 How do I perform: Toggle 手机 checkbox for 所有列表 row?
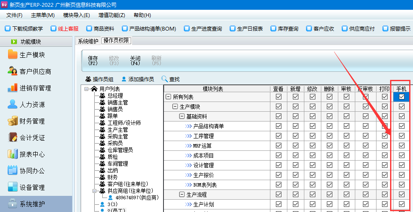402,97
